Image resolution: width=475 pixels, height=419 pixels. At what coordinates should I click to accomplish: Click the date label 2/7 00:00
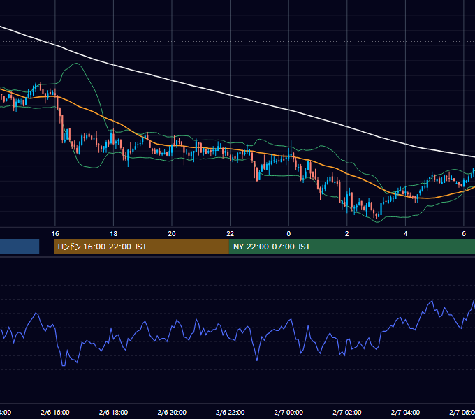(x=288, y=412)
